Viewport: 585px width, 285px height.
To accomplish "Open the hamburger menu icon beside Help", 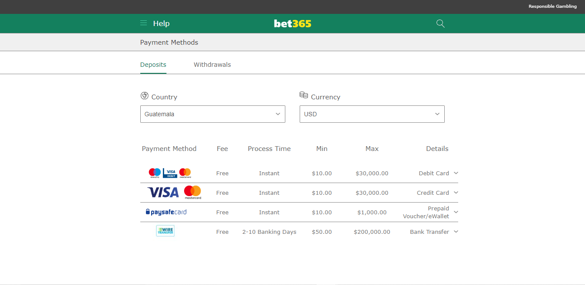I will coord(143,23).
